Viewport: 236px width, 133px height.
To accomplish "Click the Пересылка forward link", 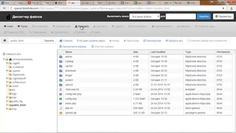I will coord(131,41).
